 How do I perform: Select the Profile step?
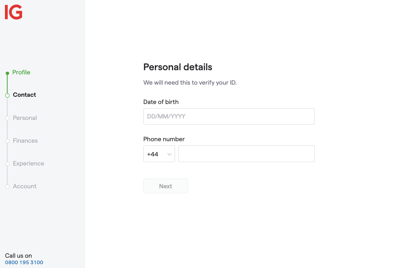[21, 73]
